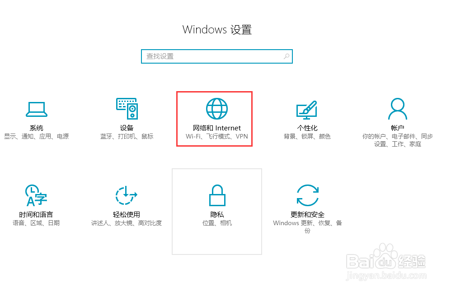The width and height of the screenshot is (451, 291).
Task: Open the Privacy (隐私) padlock icon
Action: 217,195
